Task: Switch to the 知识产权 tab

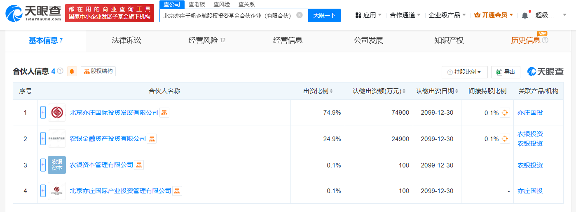Action: pos(449,40)
